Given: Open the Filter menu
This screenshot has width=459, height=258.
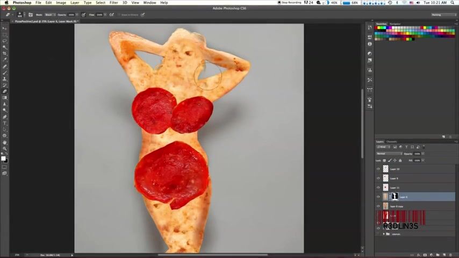Looking at the screenshot, I should point(114,3).
